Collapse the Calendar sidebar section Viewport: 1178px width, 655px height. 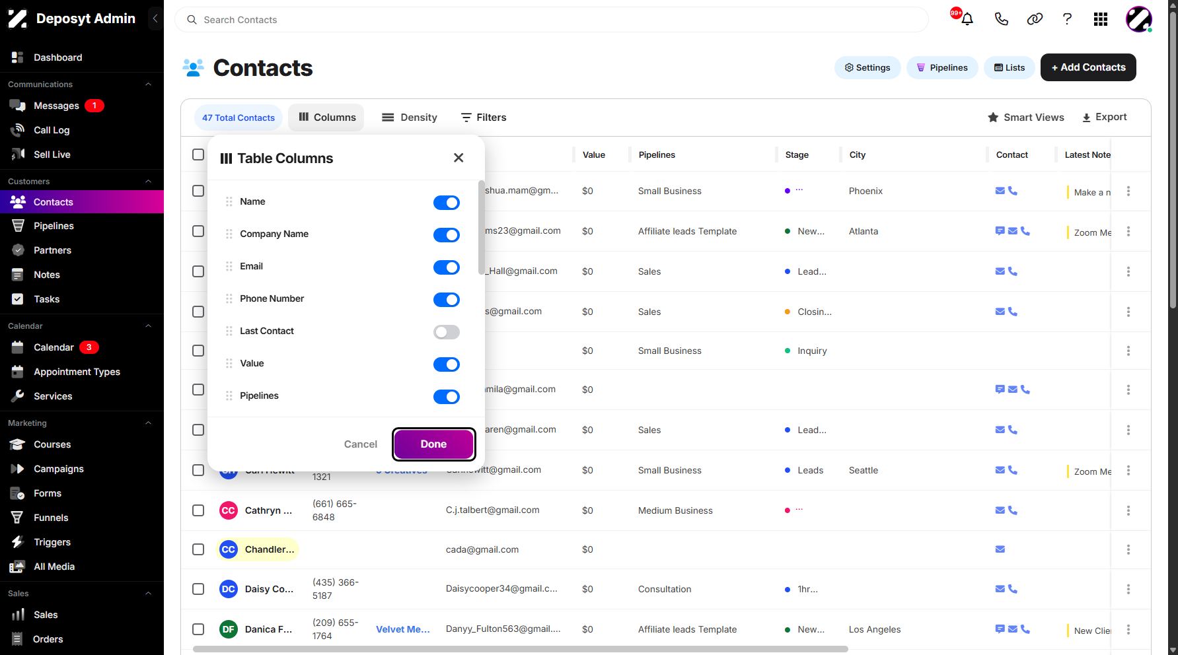click(149, 326)
